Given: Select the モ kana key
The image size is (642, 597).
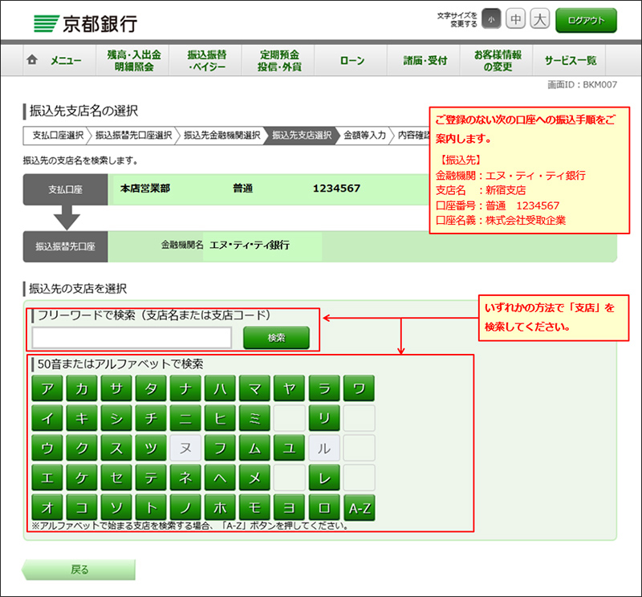Looking at the screenshot, I should pos(254,508).
